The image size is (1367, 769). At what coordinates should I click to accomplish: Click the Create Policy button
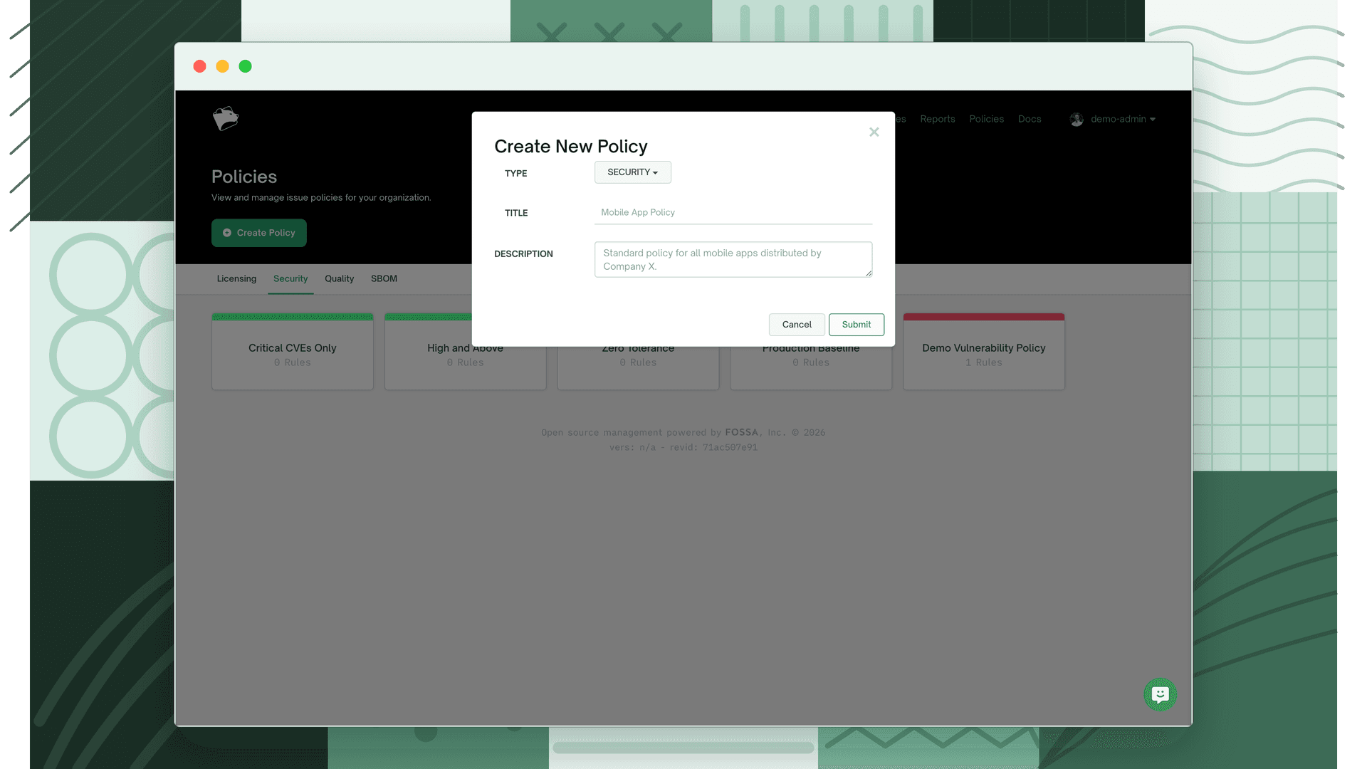[x=259, y=233]
